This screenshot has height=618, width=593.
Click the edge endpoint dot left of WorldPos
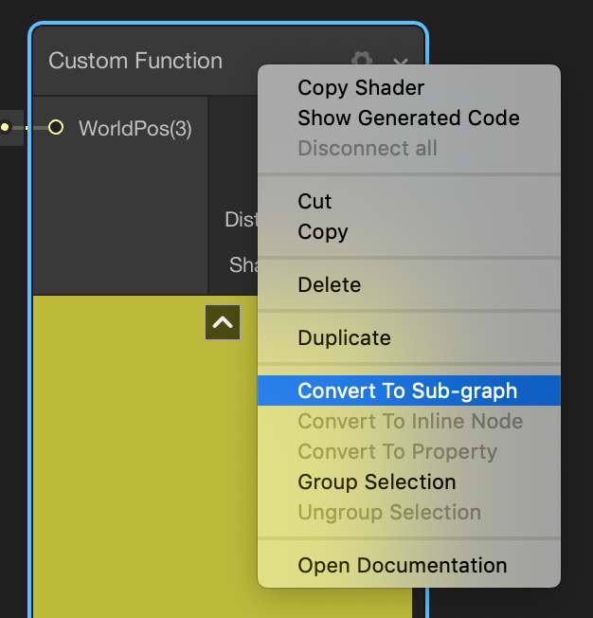click(x=5, y=127)
